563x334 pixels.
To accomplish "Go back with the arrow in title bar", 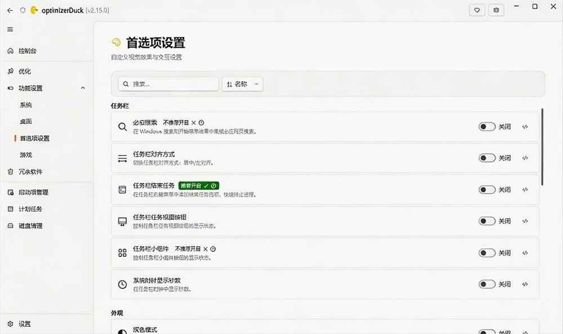I will coord(10,10).
